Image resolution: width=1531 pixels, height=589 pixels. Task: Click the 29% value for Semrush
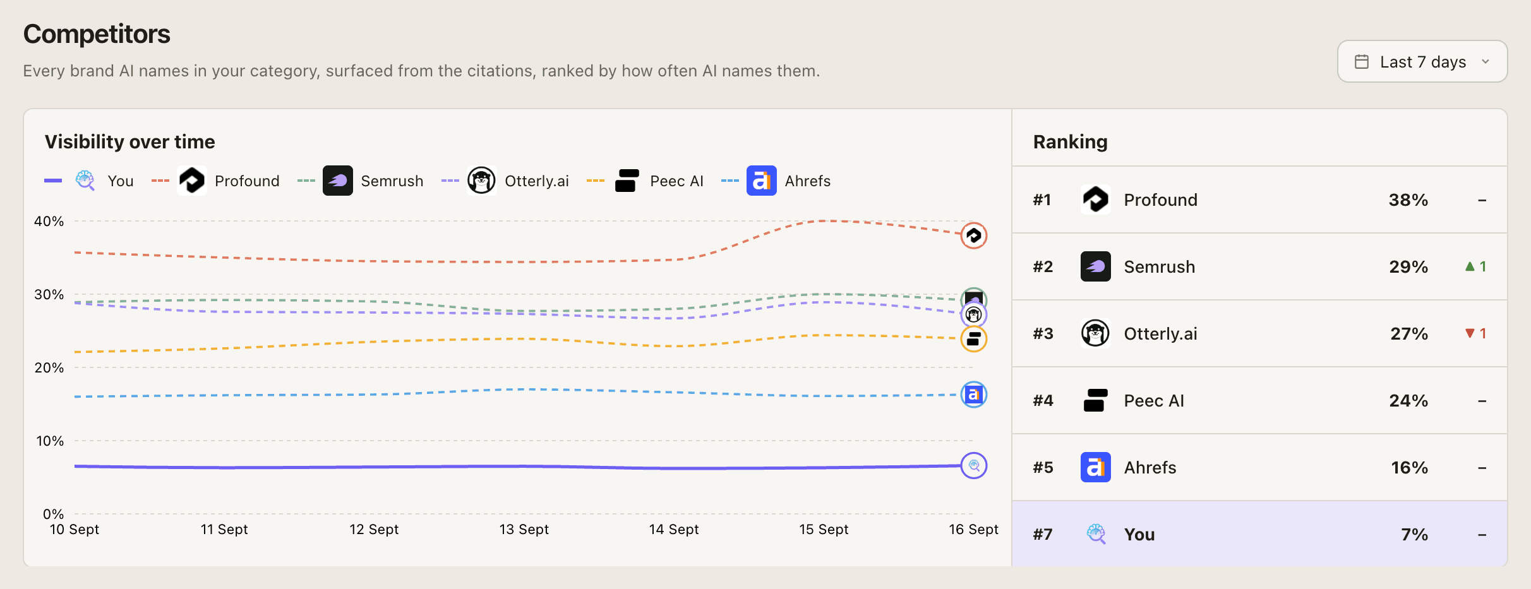tap(1408, 267)
